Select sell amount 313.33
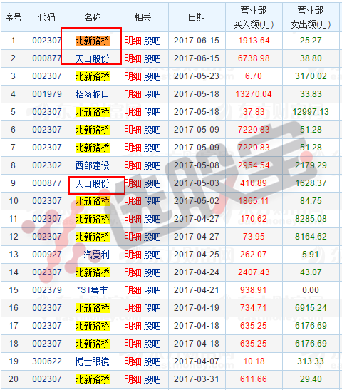This screenshot has width=342, height=390. coord(311,361)
